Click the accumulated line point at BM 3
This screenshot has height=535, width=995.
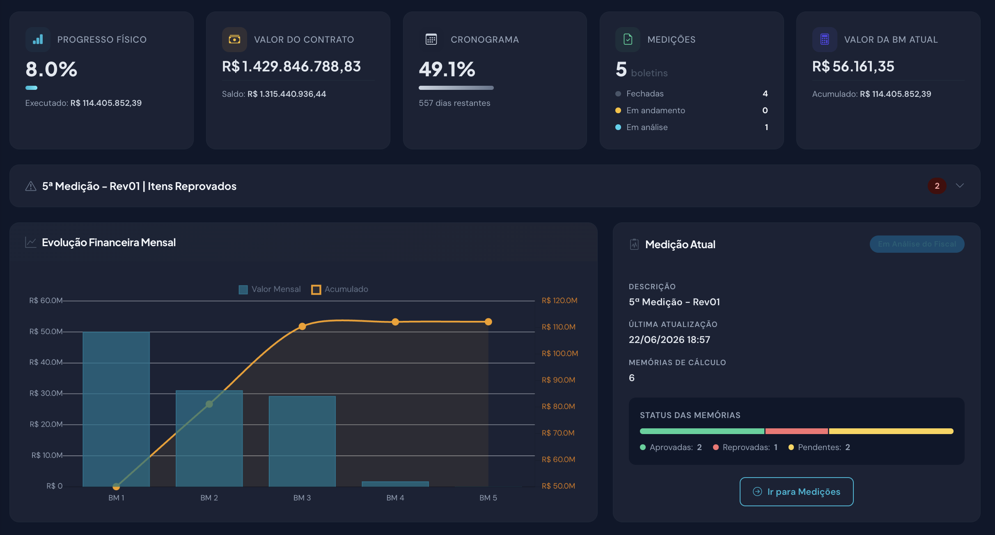pyautogui.click(x=302, y=327)
